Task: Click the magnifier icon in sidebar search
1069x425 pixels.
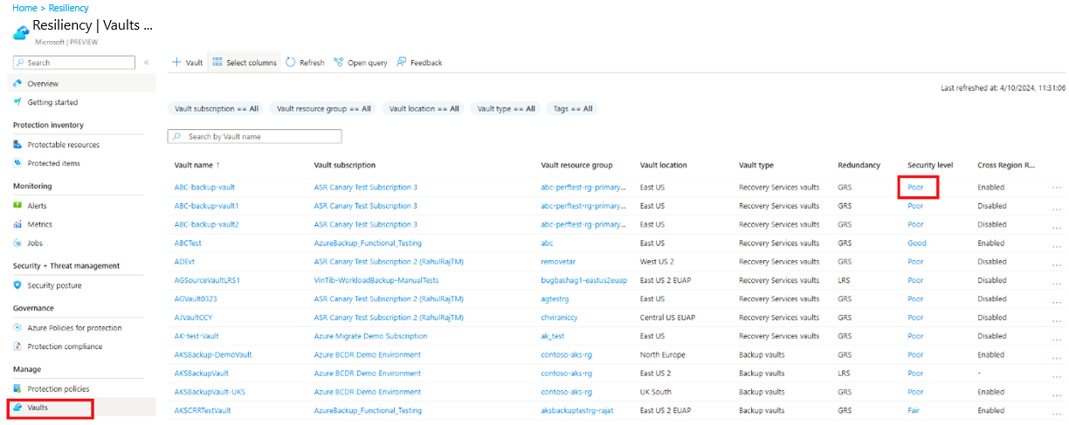Action: (x=22, y=63)
